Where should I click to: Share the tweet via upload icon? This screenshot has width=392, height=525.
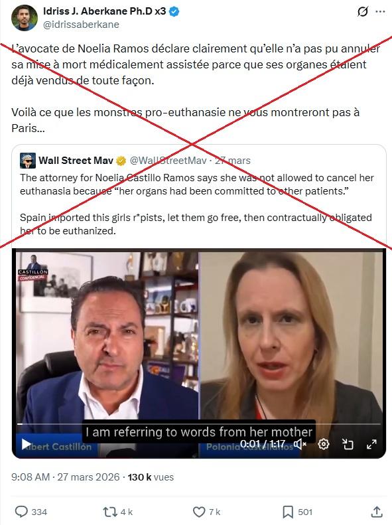[x=377, y=512]
